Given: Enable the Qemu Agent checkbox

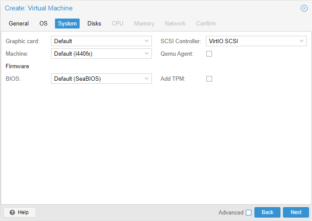Looking at the screenshot, I should coord(209,54).
